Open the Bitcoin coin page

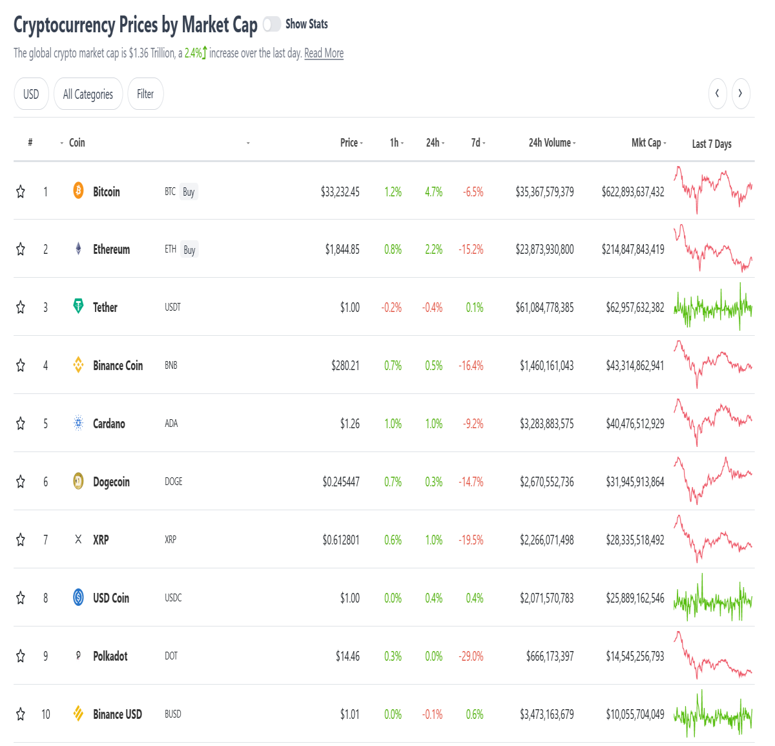(107, 192)
